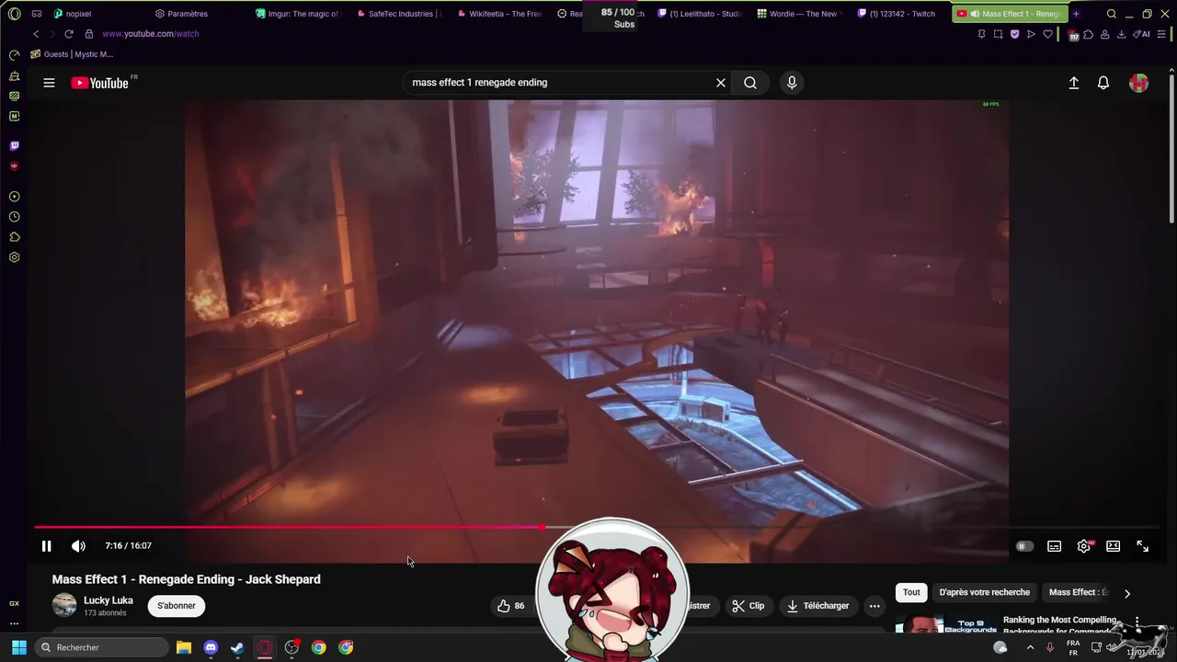Click the Rechercher taskbar search box
Image resolution: width=1177 pixels, height=662 pixels.
click(x=102, y=647)
